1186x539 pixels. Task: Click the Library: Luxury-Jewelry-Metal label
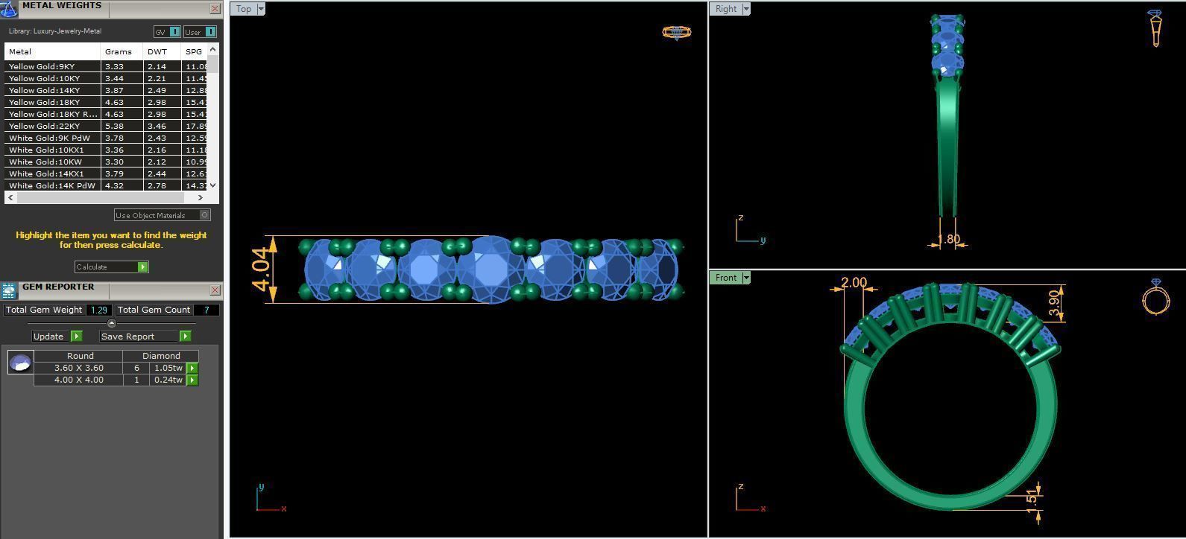tap(55, 31)
